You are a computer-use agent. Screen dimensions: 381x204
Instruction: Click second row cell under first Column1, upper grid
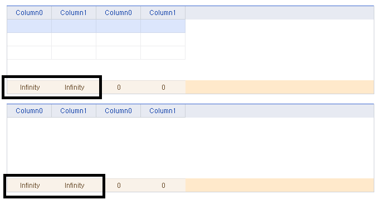click(x=74, y=40)
